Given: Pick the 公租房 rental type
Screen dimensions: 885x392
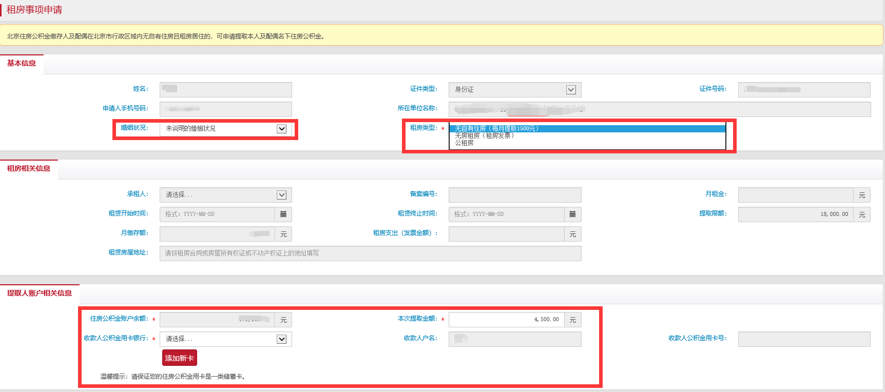Looking at the screenshot, I should (x=464, y=143).
